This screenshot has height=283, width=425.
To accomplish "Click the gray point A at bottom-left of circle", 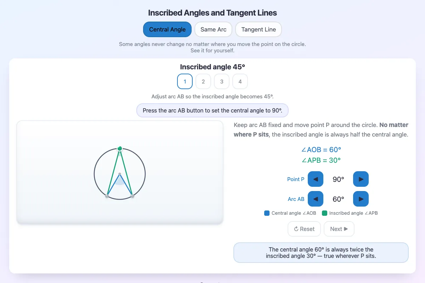I will point(107,196).
